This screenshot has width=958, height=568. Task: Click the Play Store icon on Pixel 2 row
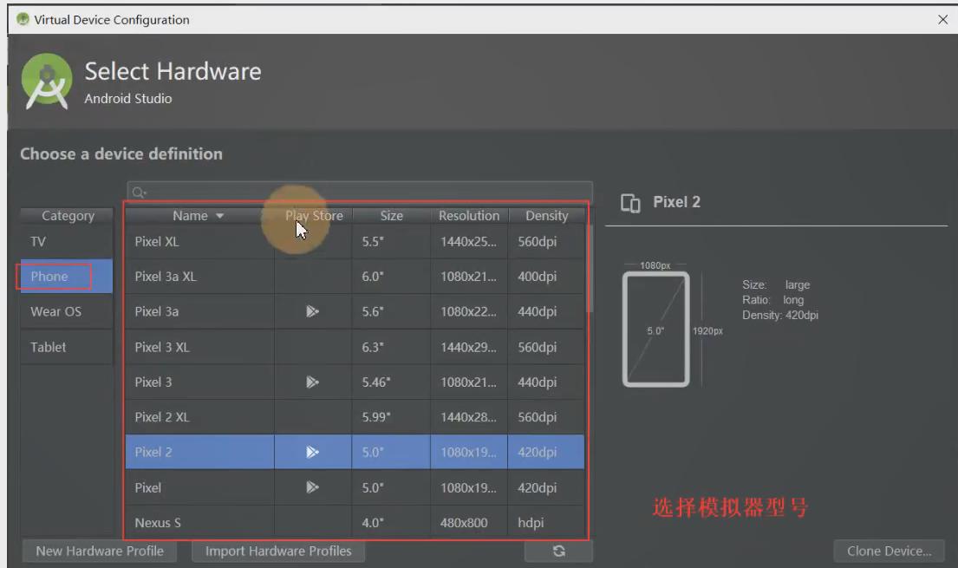(x=313, y=452)
